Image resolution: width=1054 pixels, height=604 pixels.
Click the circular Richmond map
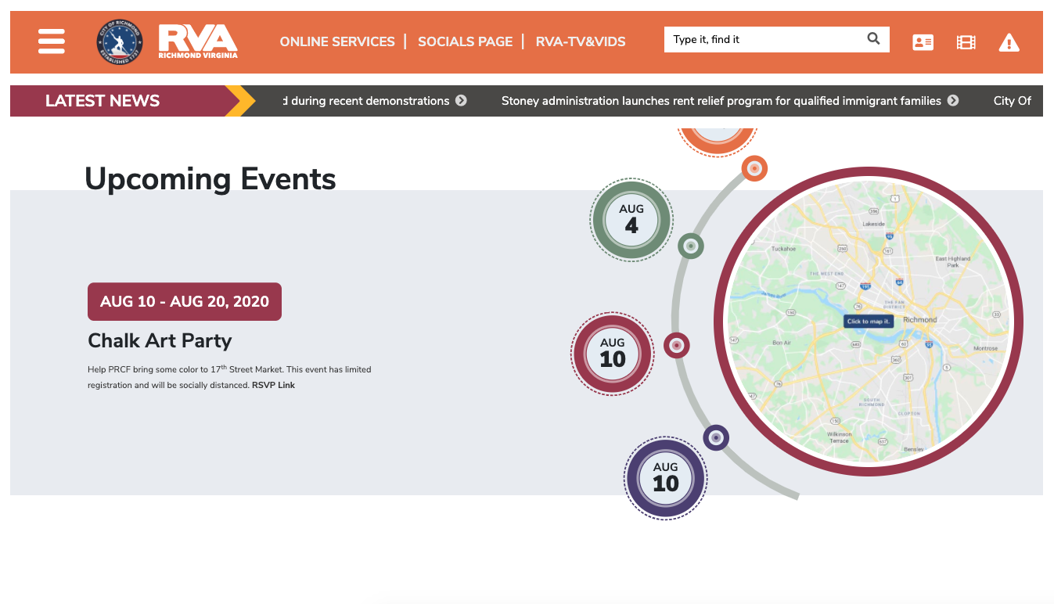click(869, 321)
